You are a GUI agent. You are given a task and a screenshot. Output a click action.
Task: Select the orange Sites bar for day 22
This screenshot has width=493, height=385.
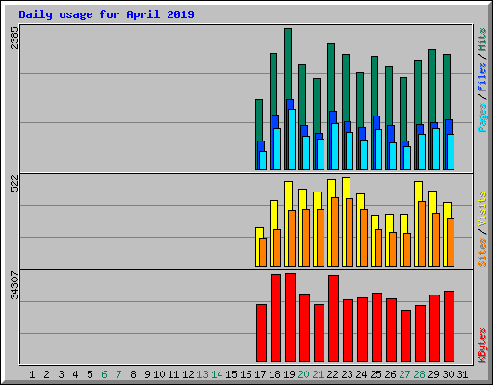click(x=335, y=232)
